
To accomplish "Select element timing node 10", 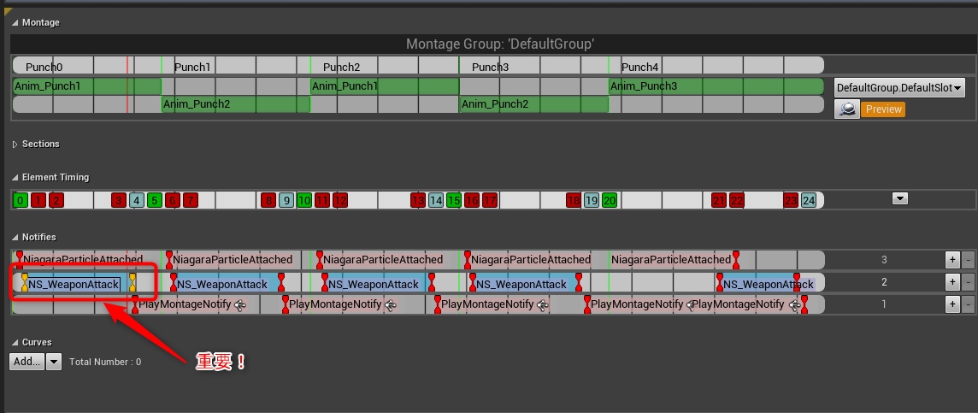I will click(x=304, y=200).
